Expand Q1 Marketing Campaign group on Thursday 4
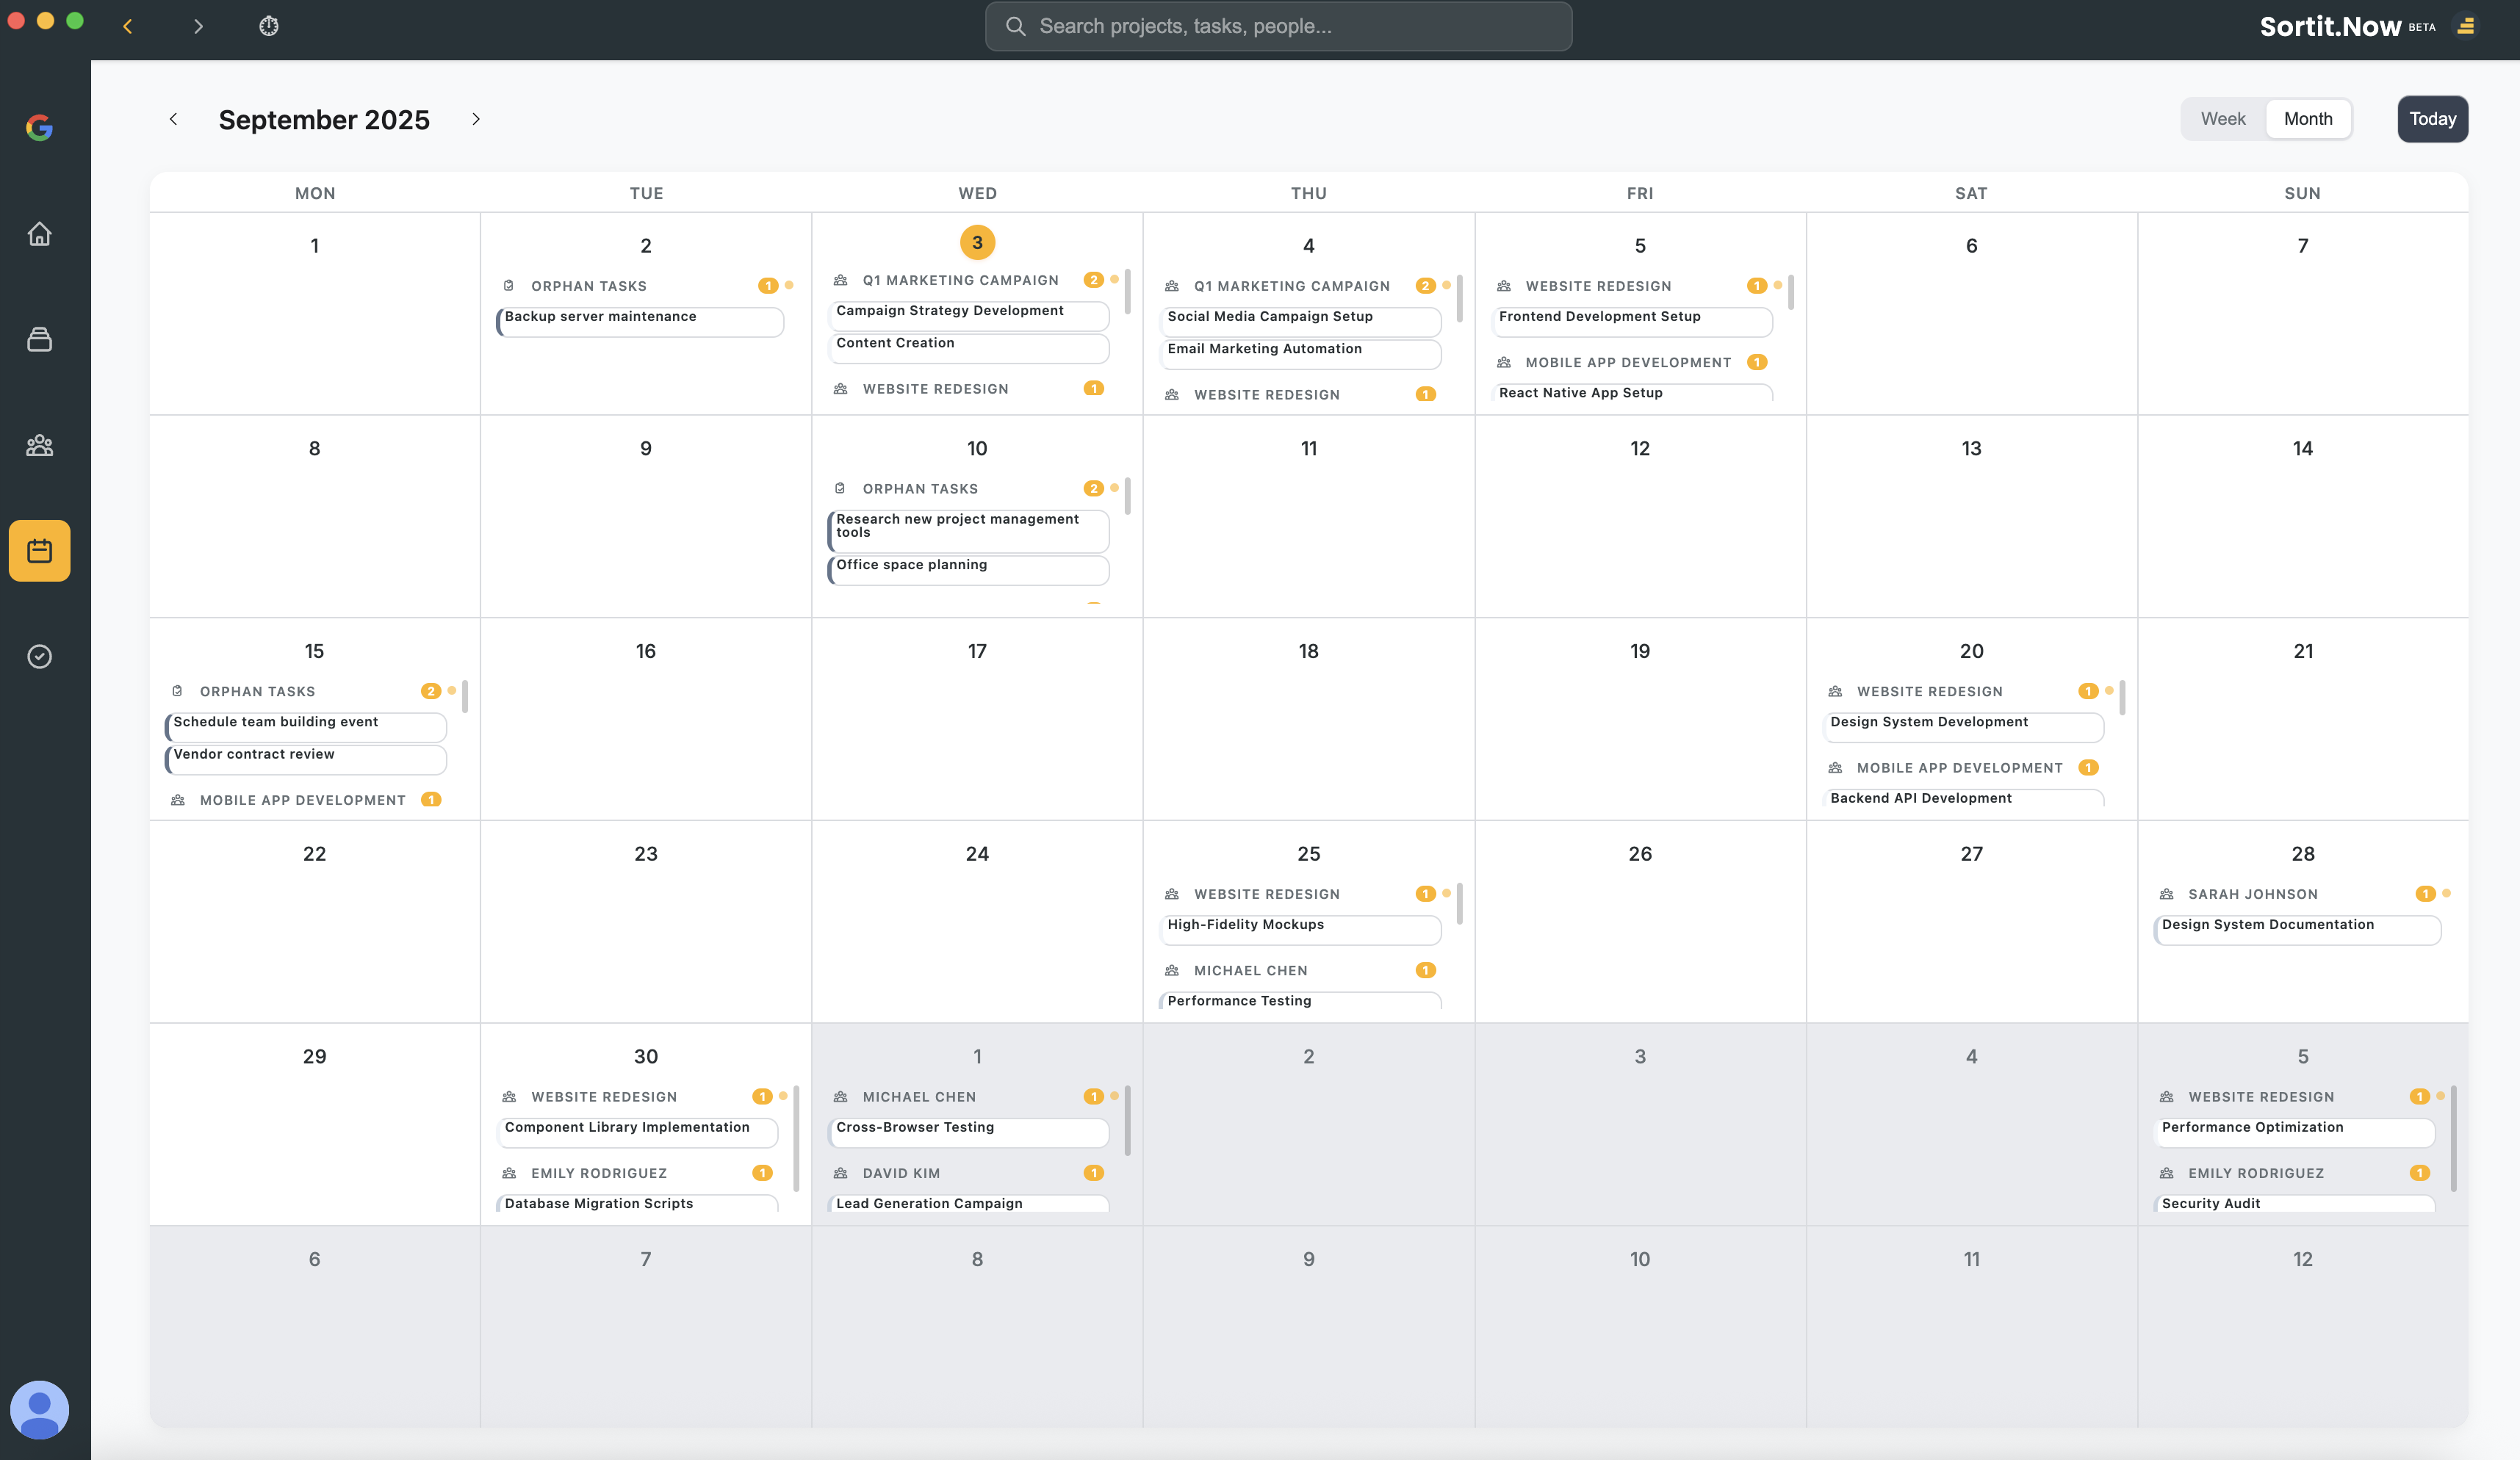This screenshot has width=2520, height=1460. point(1291,286)
